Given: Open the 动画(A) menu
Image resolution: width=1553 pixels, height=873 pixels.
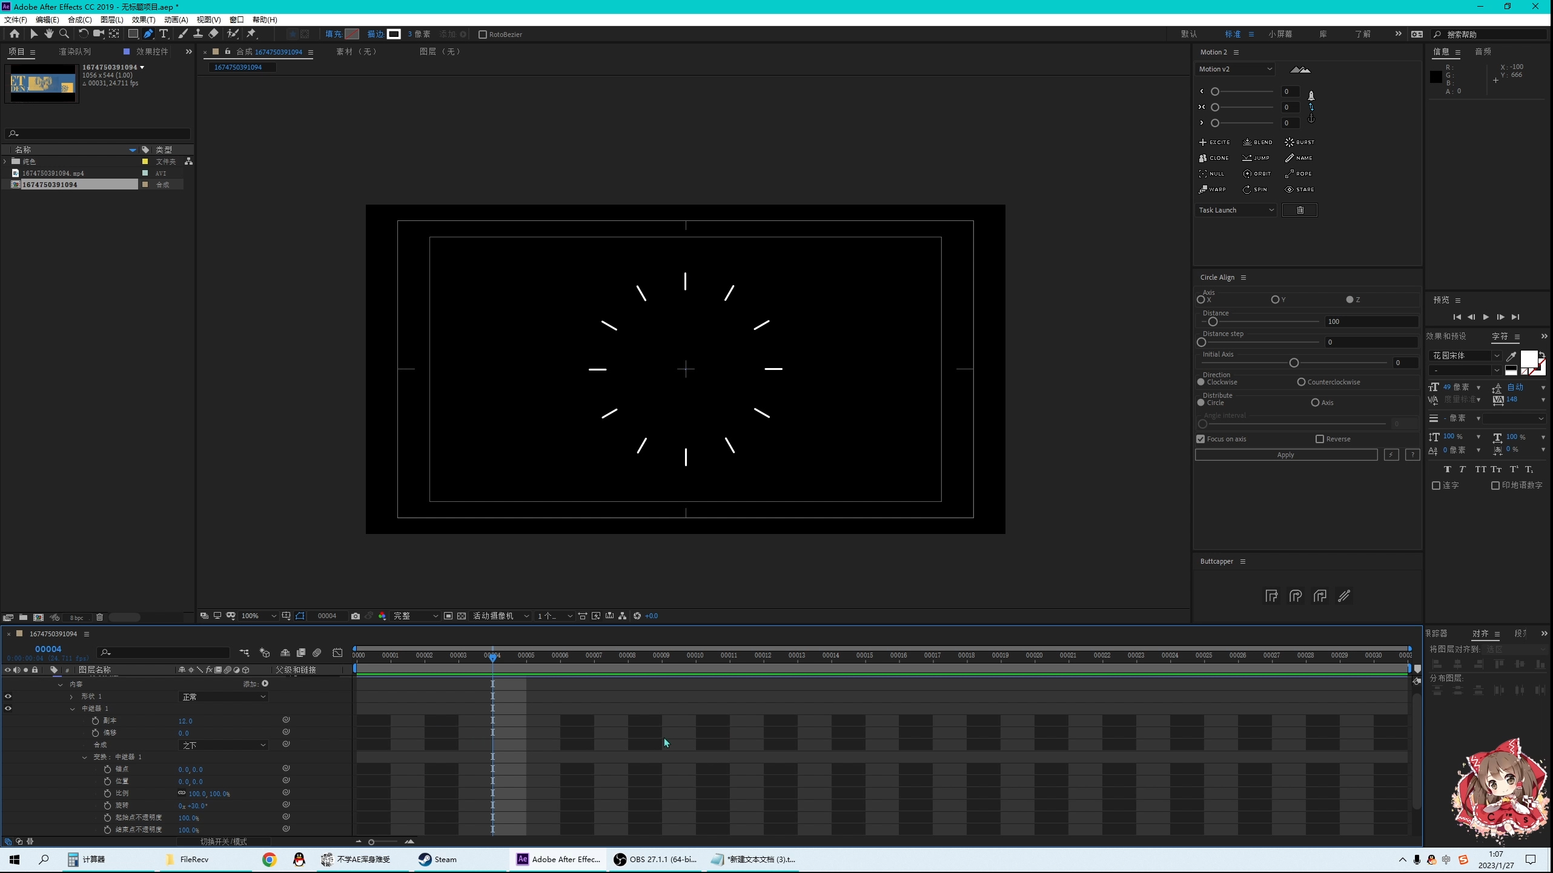Looking at the screenshot, I should click(176, 19).
